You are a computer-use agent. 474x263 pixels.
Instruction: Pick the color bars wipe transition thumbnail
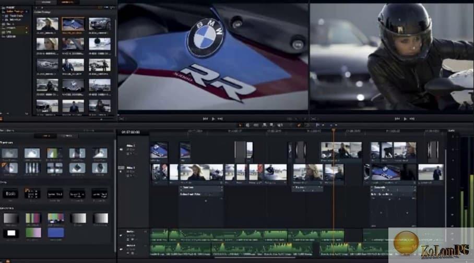[54, 153]
